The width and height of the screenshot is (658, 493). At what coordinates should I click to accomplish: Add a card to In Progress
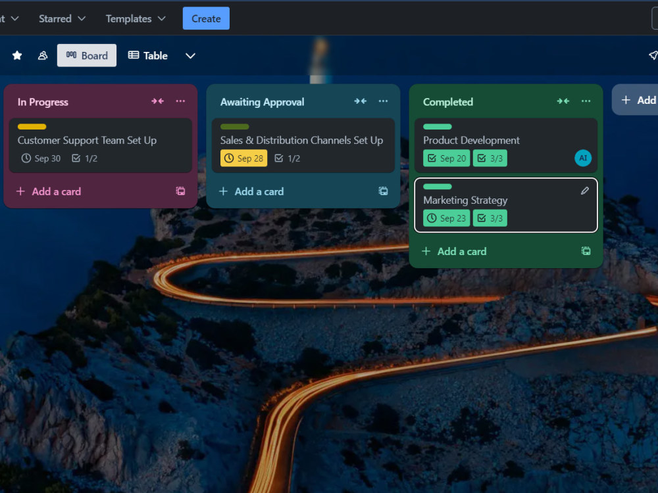tap(49, 191)
